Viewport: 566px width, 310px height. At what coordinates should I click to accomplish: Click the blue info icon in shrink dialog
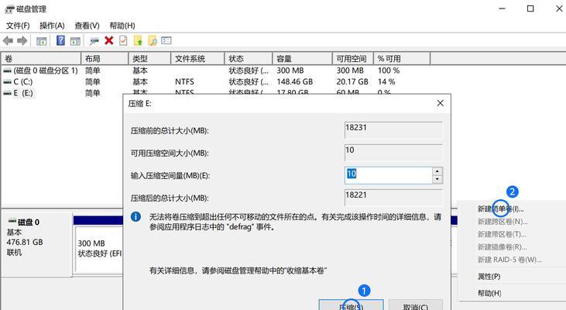pyautogui.click(x=135, y=217)
